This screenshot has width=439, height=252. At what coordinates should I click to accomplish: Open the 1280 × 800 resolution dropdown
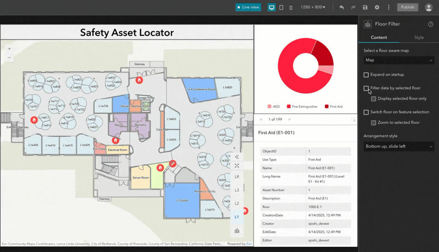click(x=313, y=7)
